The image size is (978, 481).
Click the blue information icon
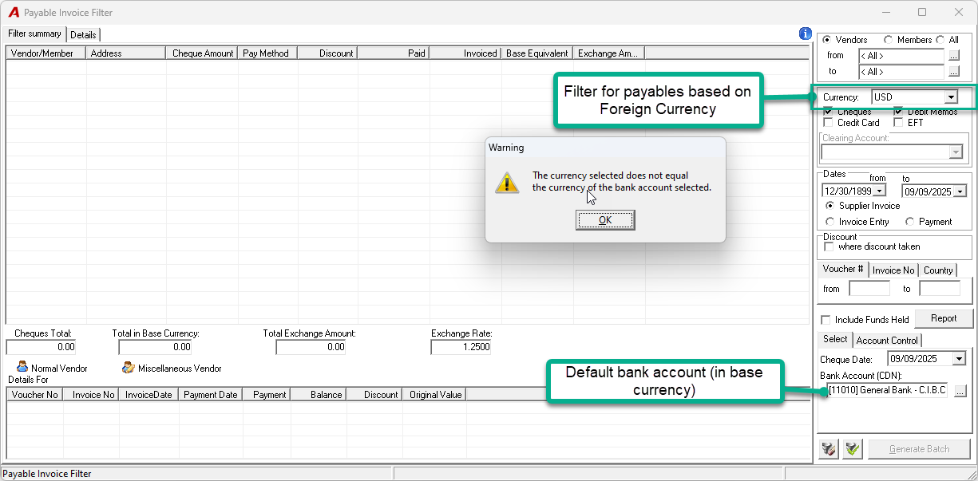coord(805,34)
